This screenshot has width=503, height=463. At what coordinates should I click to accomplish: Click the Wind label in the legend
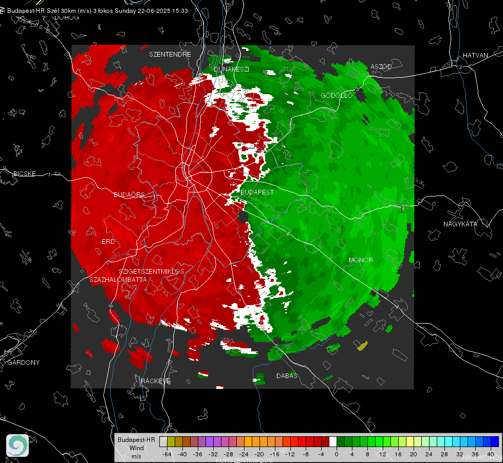point(136,448)
